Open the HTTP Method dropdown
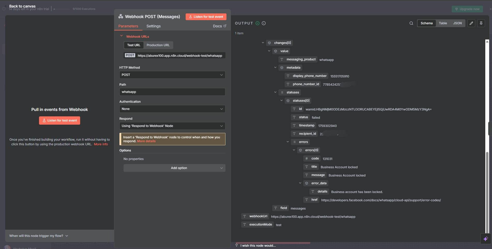Image resolution: width=492 pixels, height=249 pixels. pyautogui.click(x=172, y=75)
